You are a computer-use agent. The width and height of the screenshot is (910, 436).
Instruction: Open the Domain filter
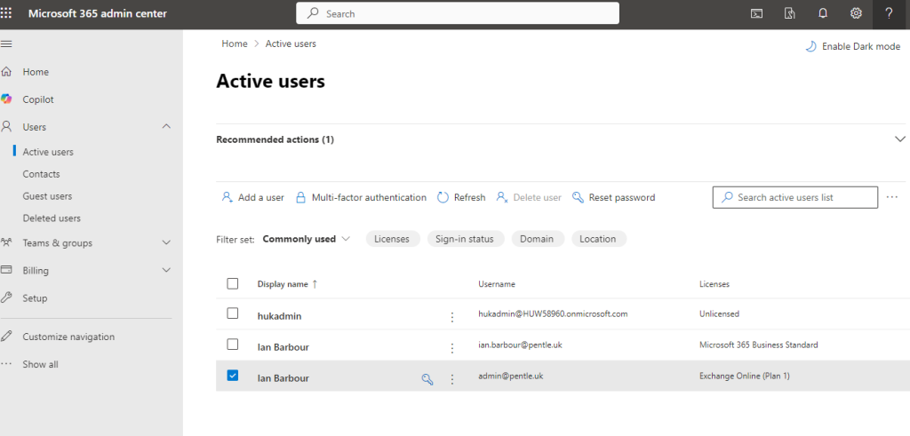[538, 239]
